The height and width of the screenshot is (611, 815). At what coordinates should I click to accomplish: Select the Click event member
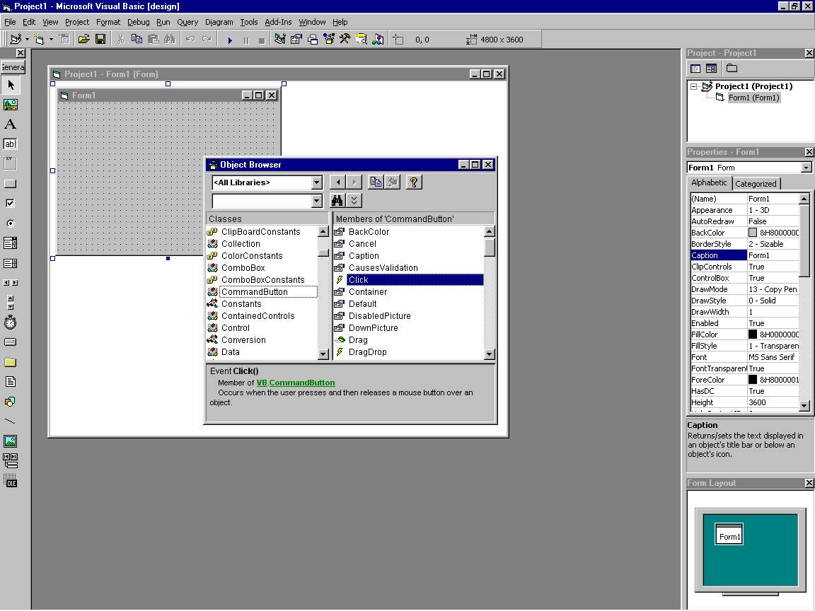(415, 280)
